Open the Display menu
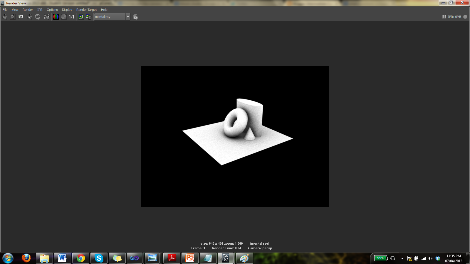 pos(67,10)
